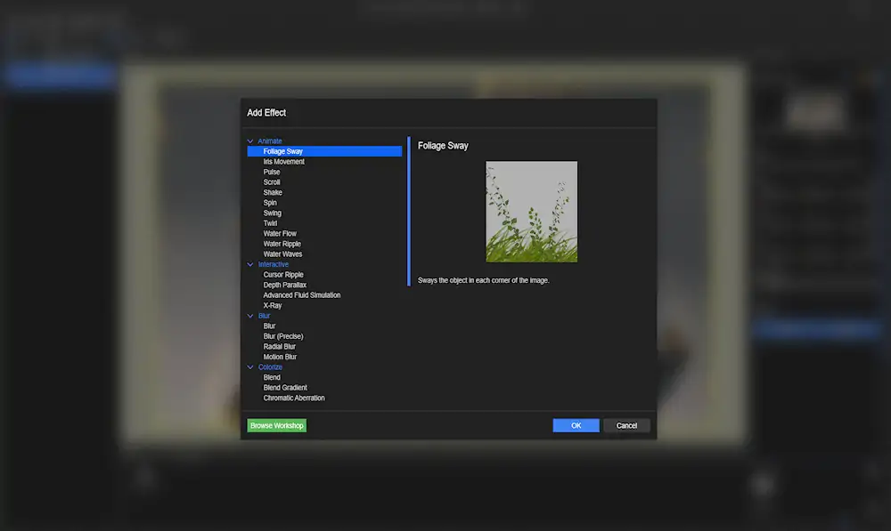Pick the Depth Parallax effect
Image resolution: width=891 pixels, height=531 pixels.
pyautogui.click(x=285, y=285)
